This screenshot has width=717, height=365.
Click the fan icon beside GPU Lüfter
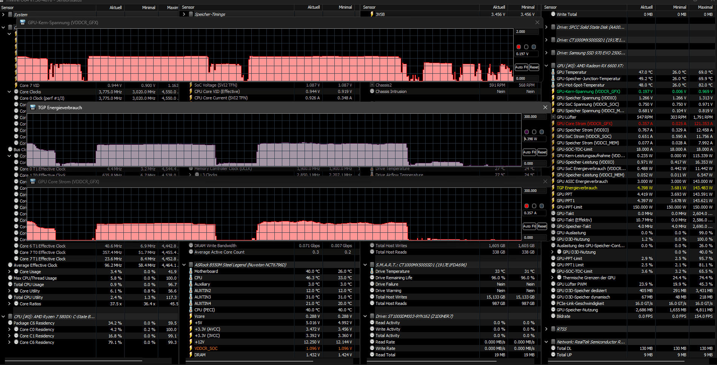pyautogui.click(x=553, y=117)
